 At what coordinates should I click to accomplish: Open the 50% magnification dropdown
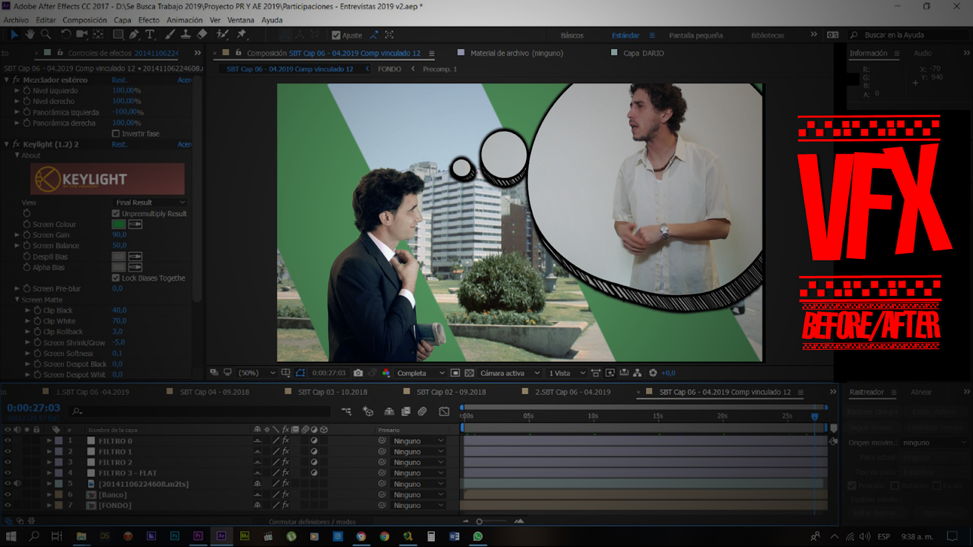257,373
